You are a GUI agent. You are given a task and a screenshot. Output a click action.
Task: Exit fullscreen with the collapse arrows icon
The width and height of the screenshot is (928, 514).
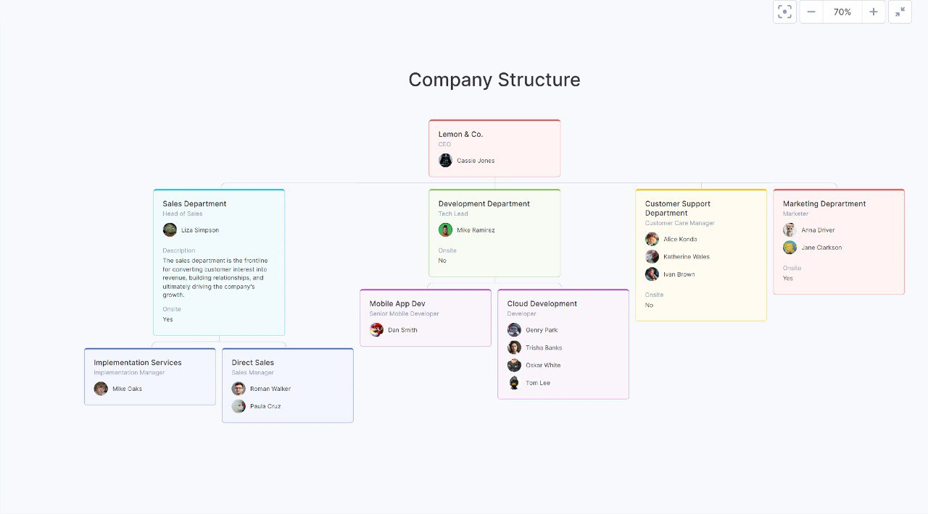click(900, 12)
